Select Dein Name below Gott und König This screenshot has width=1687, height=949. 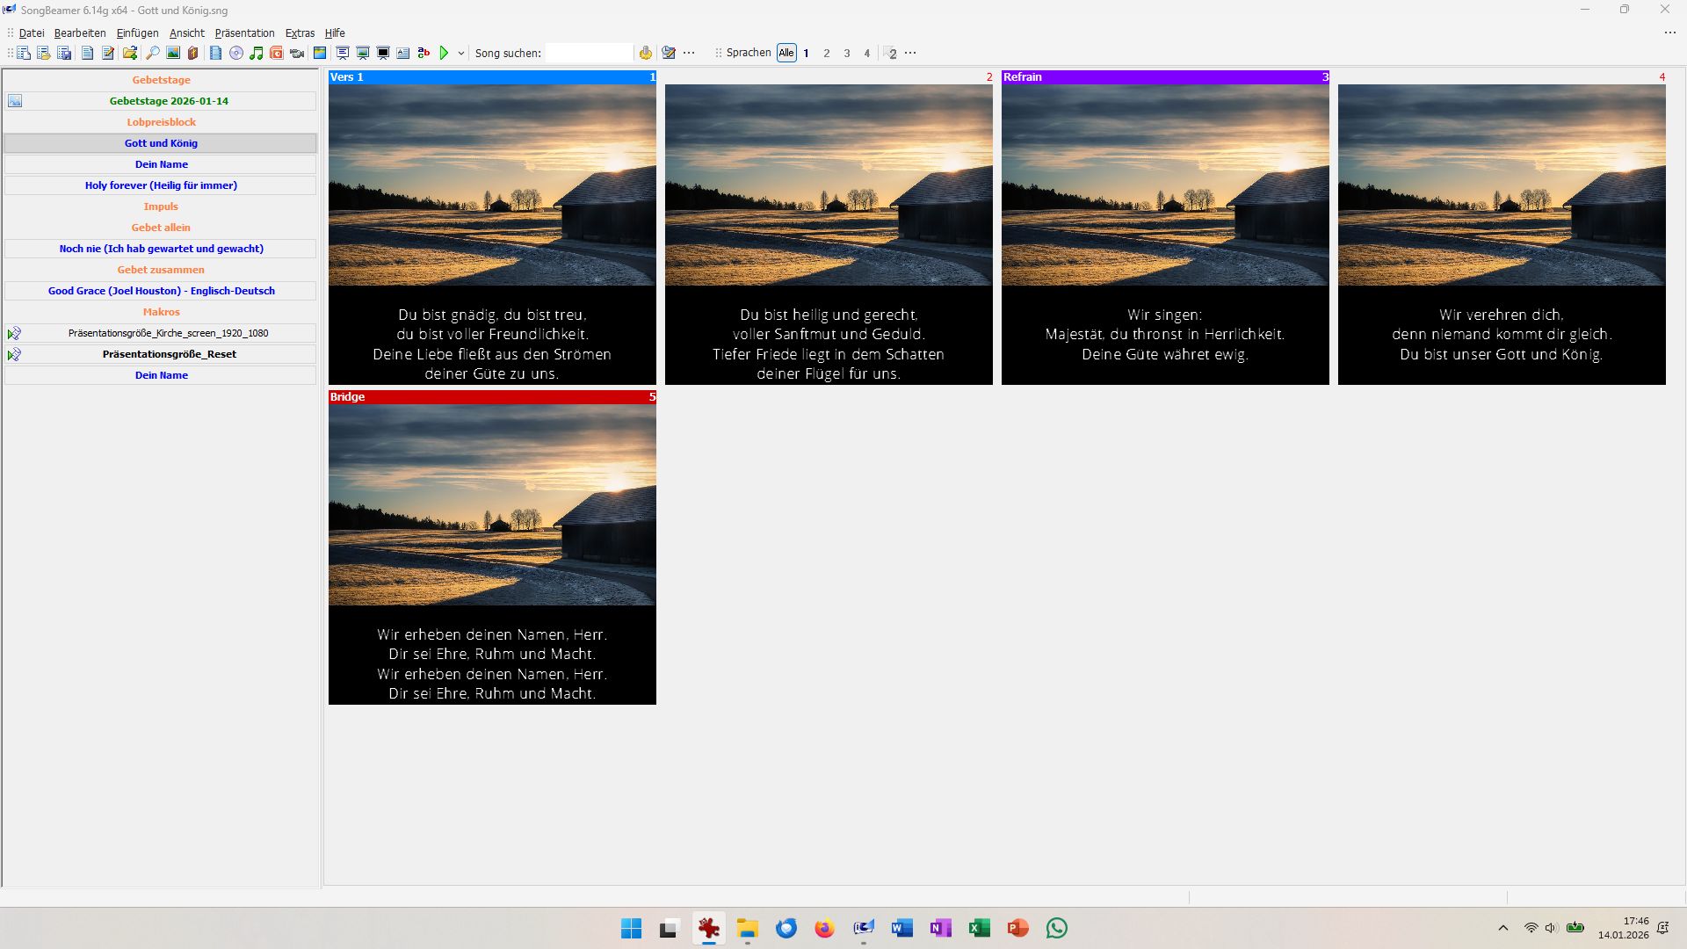[x=161, y=164]
